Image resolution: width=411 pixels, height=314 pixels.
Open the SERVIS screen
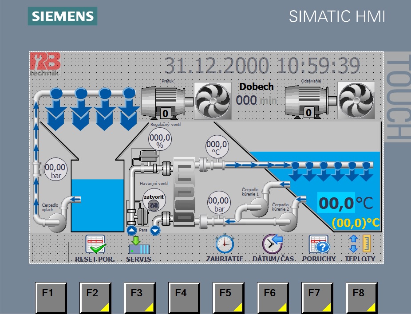[x=139, y=248]
